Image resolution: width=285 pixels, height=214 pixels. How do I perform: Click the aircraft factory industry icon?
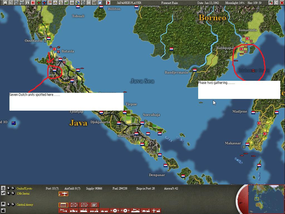[x=156, y=211]
